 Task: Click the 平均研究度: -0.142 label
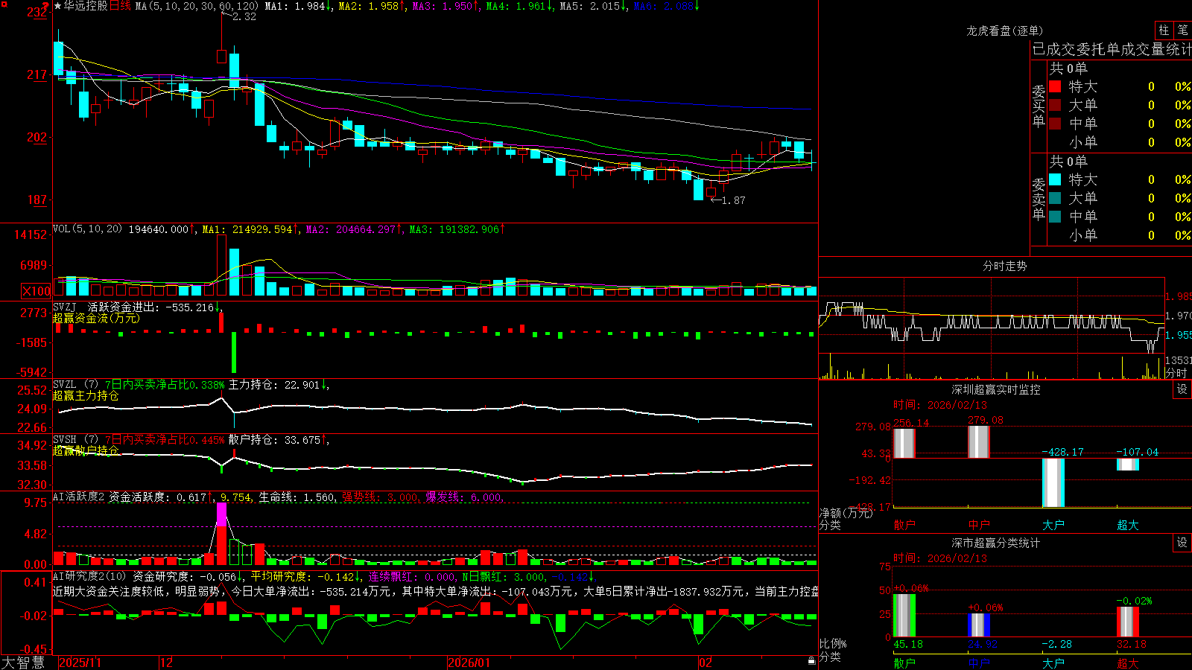[305, 576]
